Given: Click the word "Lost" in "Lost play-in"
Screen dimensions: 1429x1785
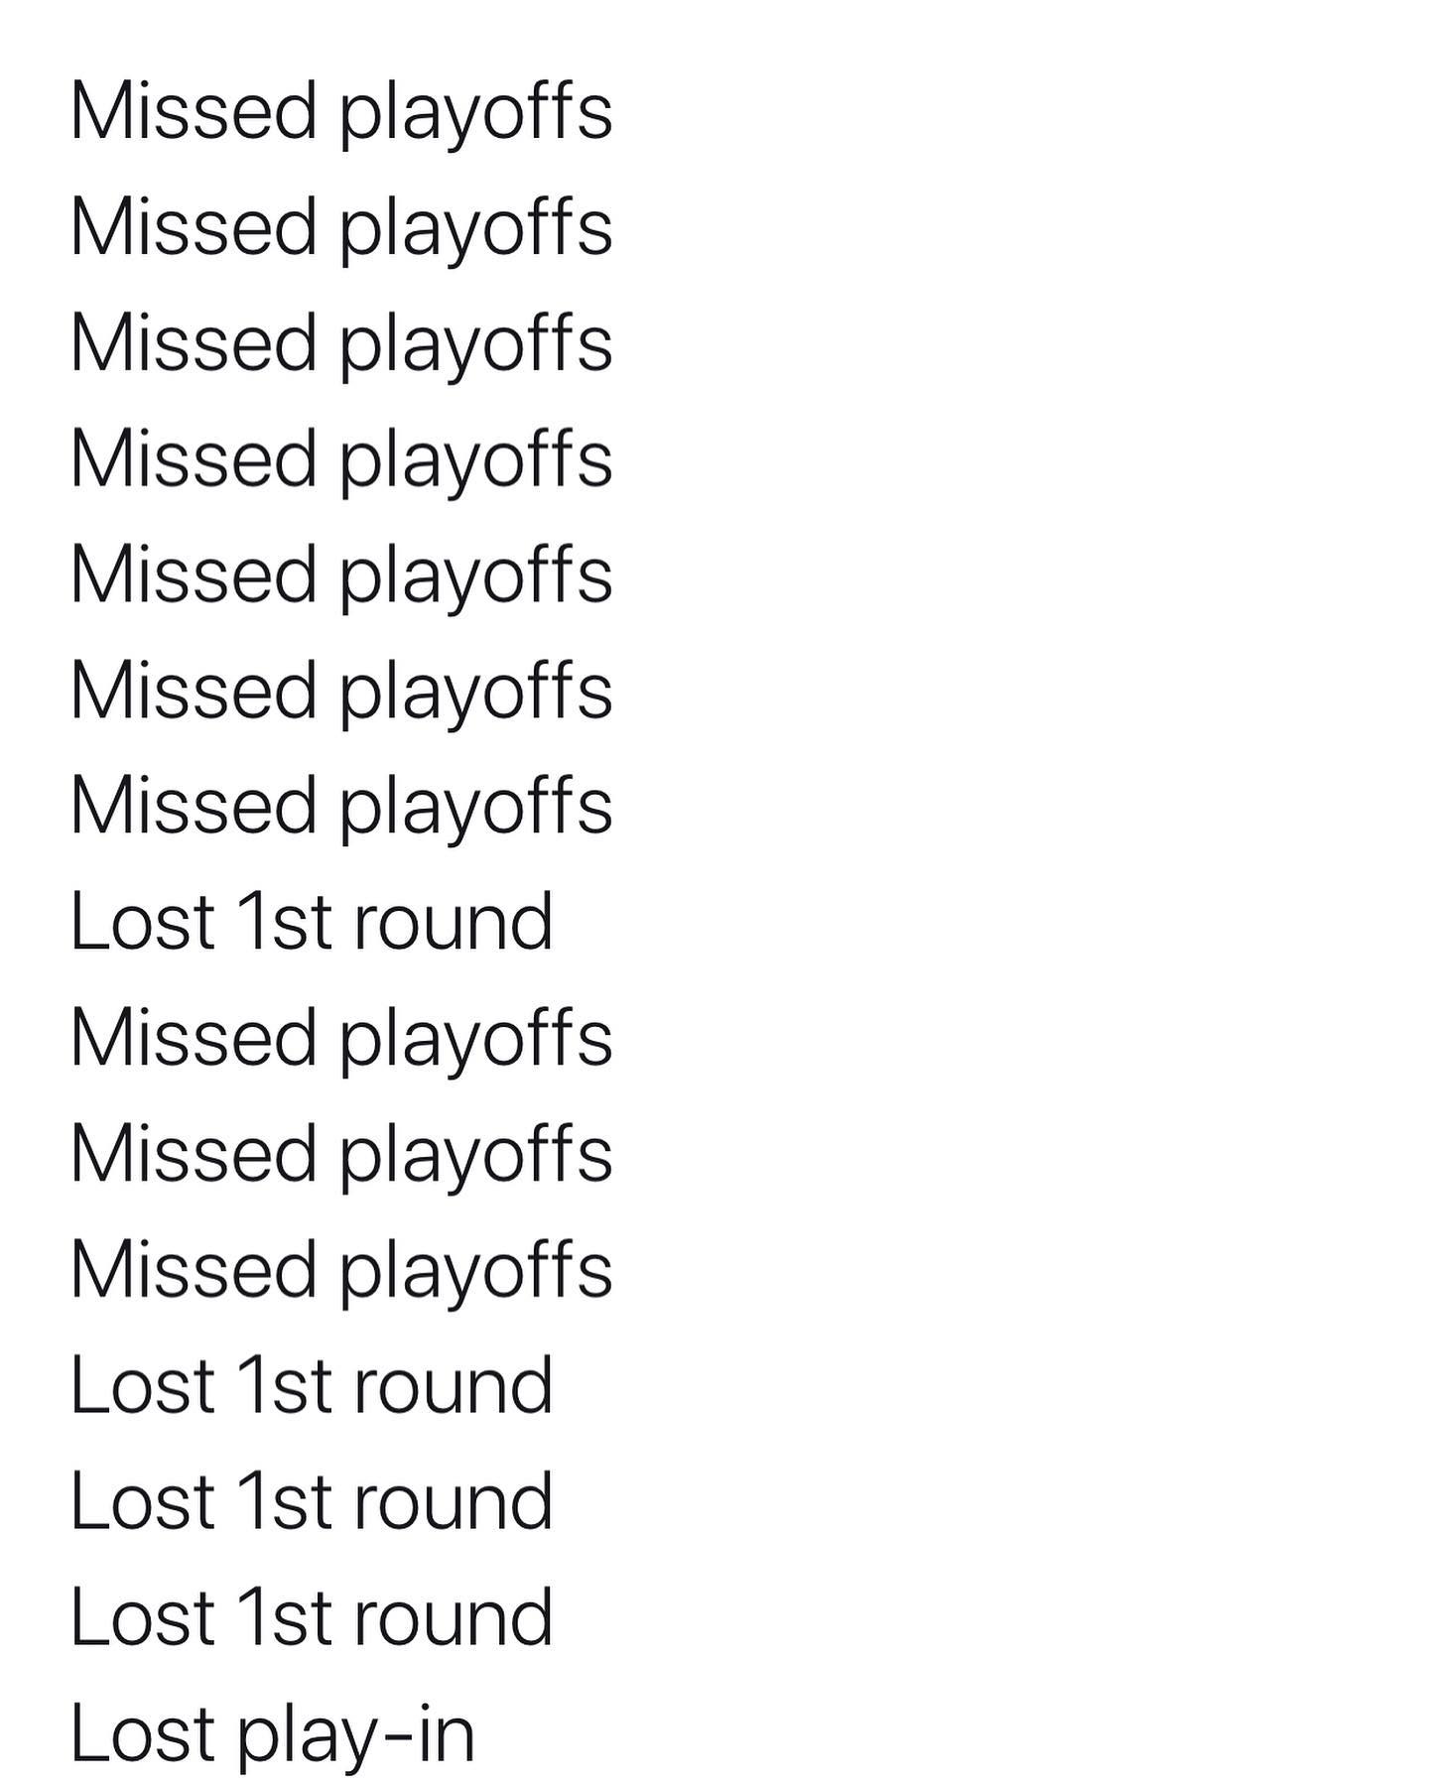Looking at the screenshot, I should click(143, 1733).
